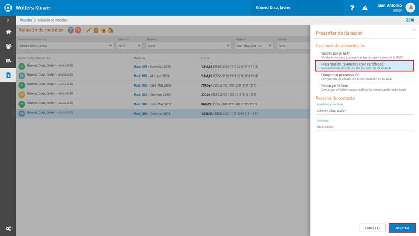Click the Teléfono input field
This screenshot has width=419, height=236.
click(x=365, y=127)
